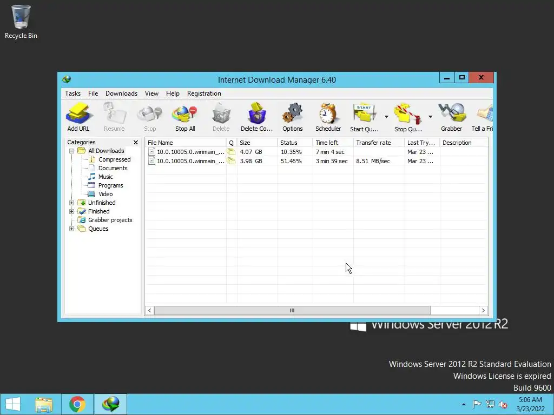Sort by Status column header
The image size is (554, 415).
[295, 143]
